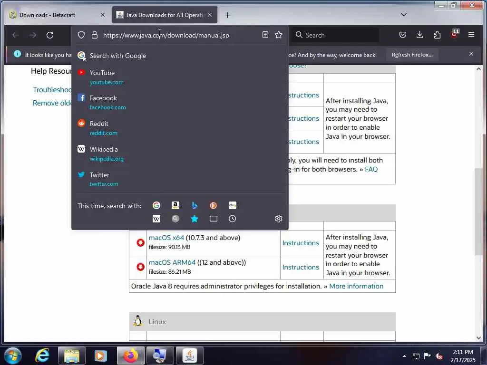Search this time with Wikipedia one-off icon
The width and height of the screenshot is (487, 365).
[x=156, y=219]
